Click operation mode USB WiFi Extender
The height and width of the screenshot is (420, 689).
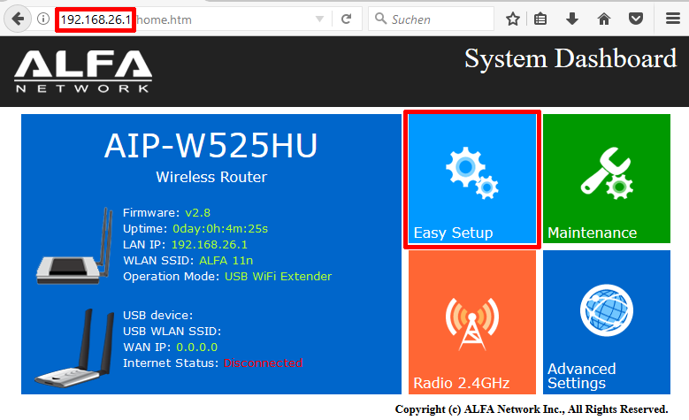tap(278, 277)
